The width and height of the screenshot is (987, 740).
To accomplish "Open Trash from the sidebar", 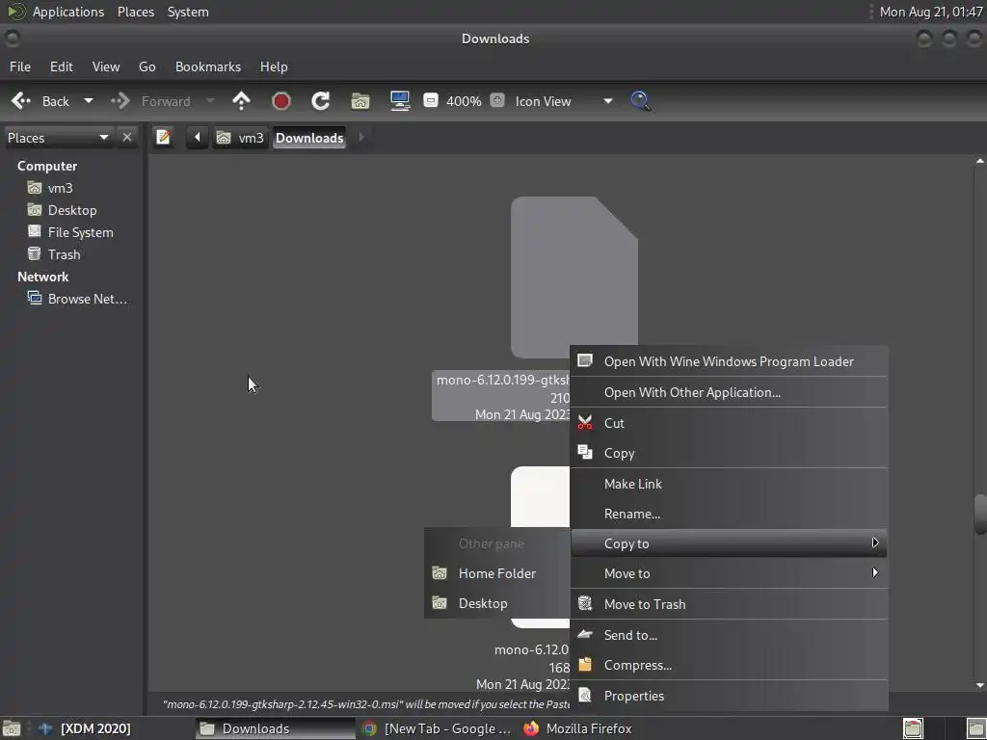I will pos(64,254).
